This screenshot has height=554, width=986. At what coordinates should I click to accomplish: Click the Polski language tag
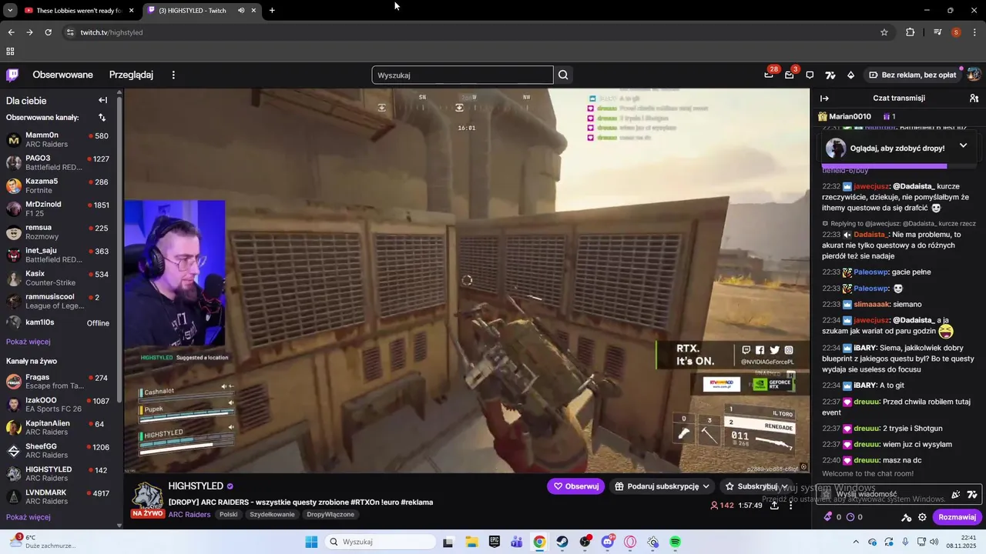[x=229, y=515]
